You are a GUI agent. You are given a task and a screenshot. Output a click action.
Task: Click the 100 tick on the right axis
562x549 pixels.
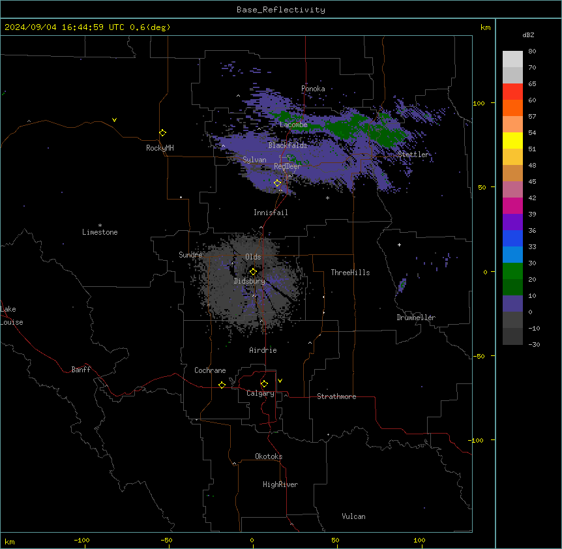click(x=479, y=104)
